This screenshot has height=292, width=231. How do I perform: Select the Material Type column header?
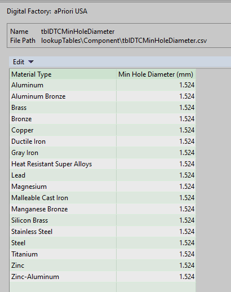pyautogui.click(x=63, y=74)
